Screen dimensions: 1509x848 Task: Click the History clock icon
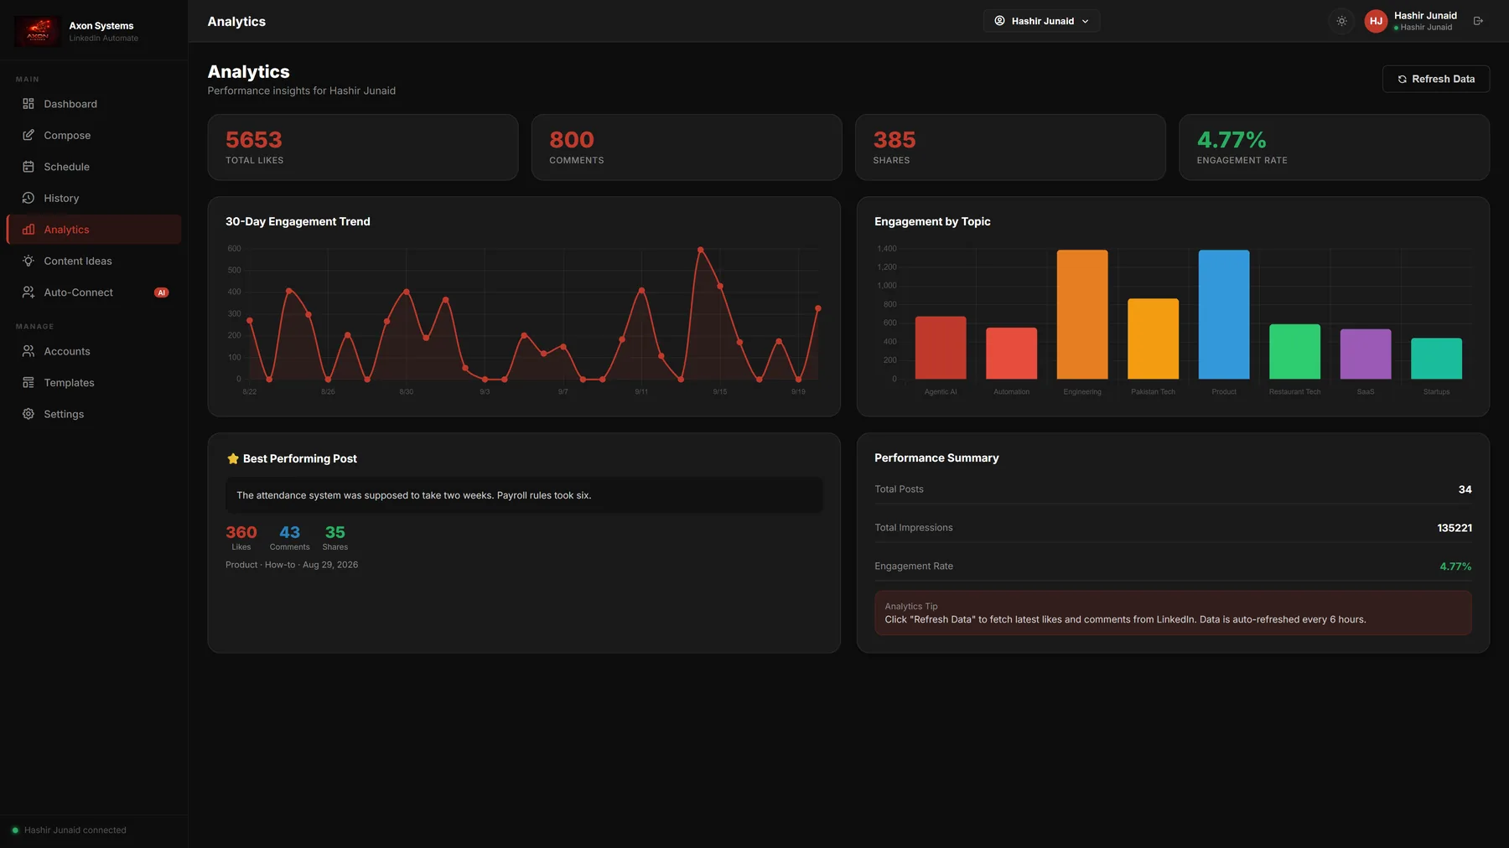click(29, 198)
